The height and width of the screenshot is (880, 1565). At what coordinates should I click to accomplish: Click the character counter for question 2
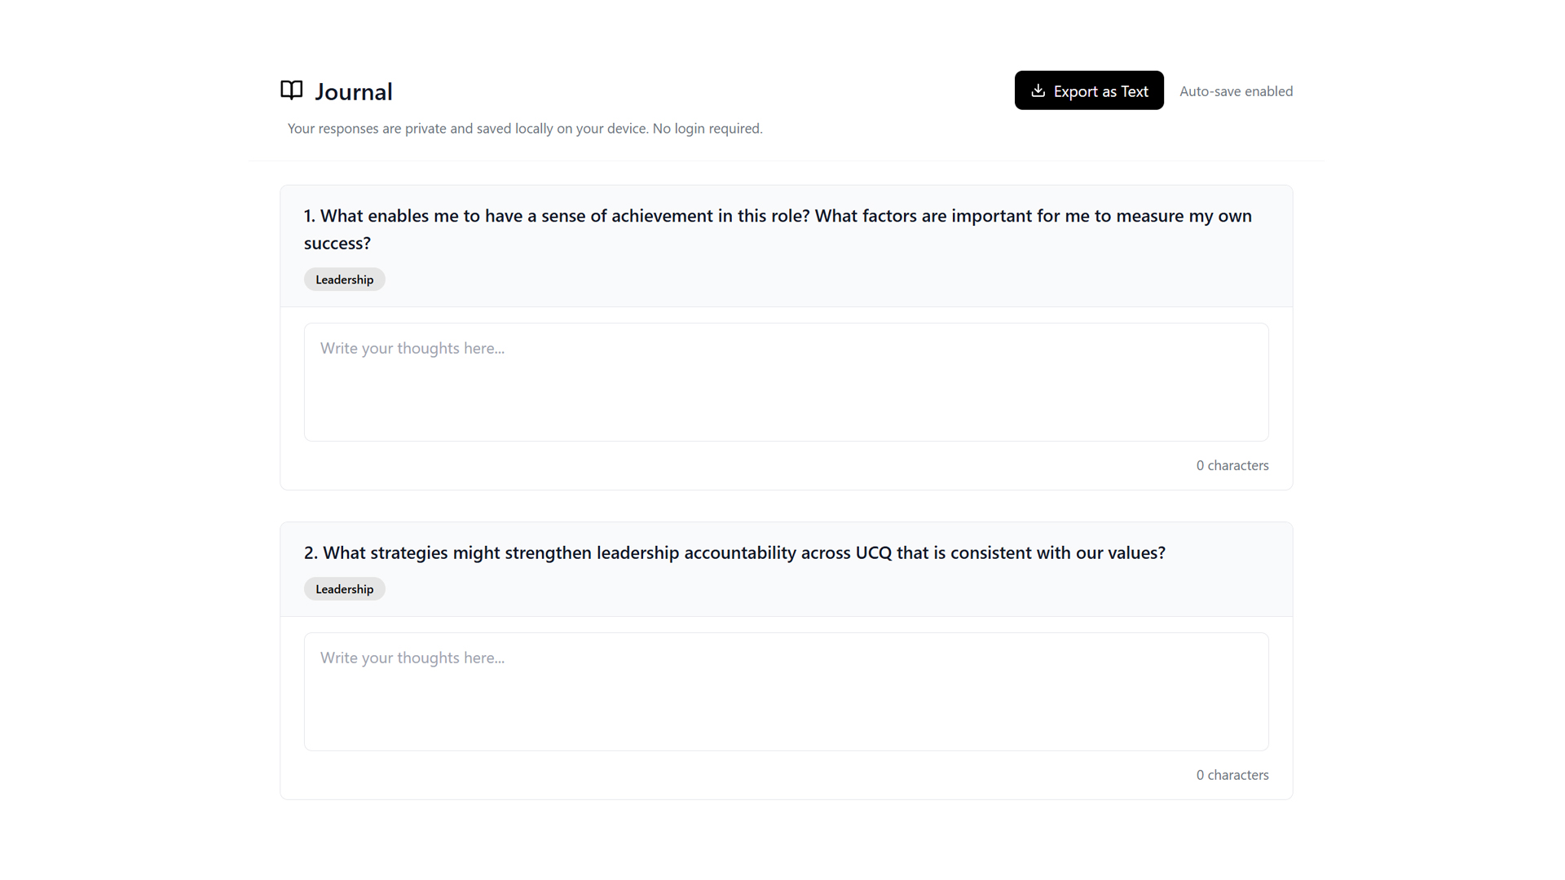(x=1232, y=775)
